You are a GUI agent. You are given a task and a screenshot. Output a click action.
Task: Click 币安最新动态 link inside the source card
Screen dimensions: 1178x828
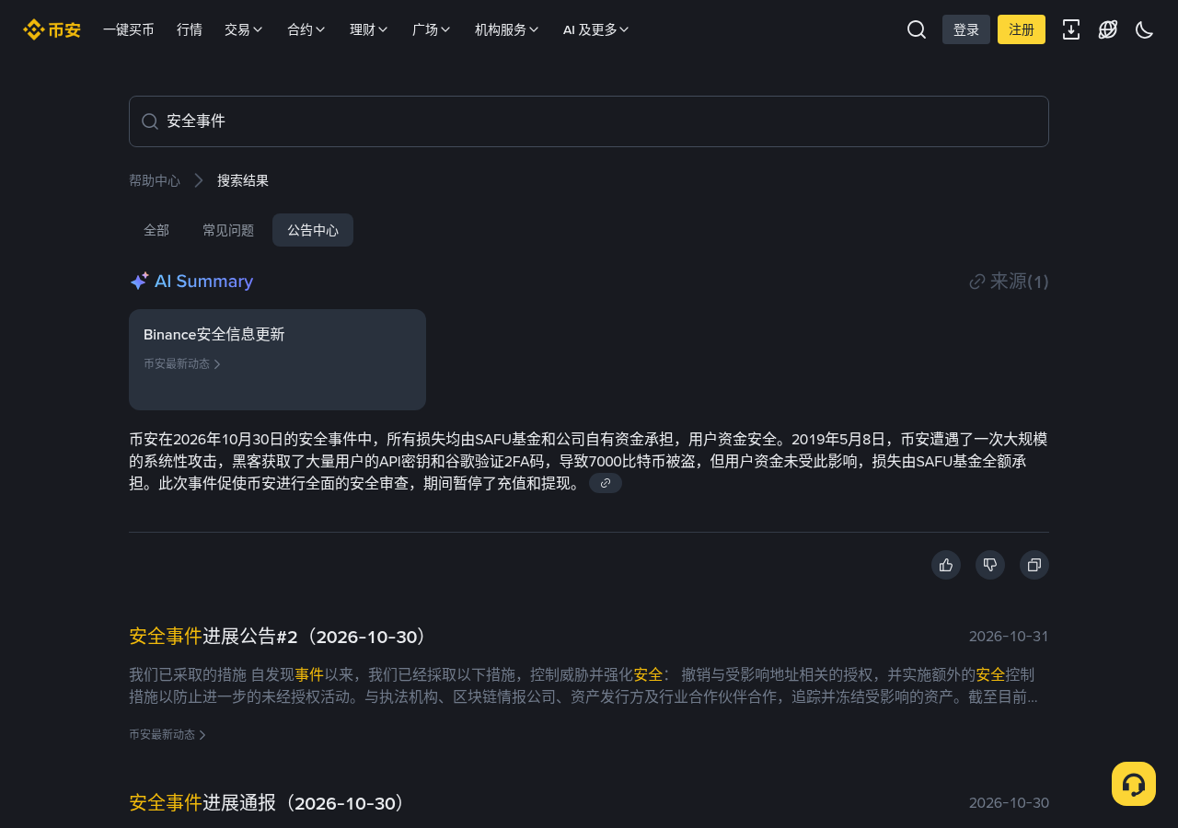(x=182, y=364)
